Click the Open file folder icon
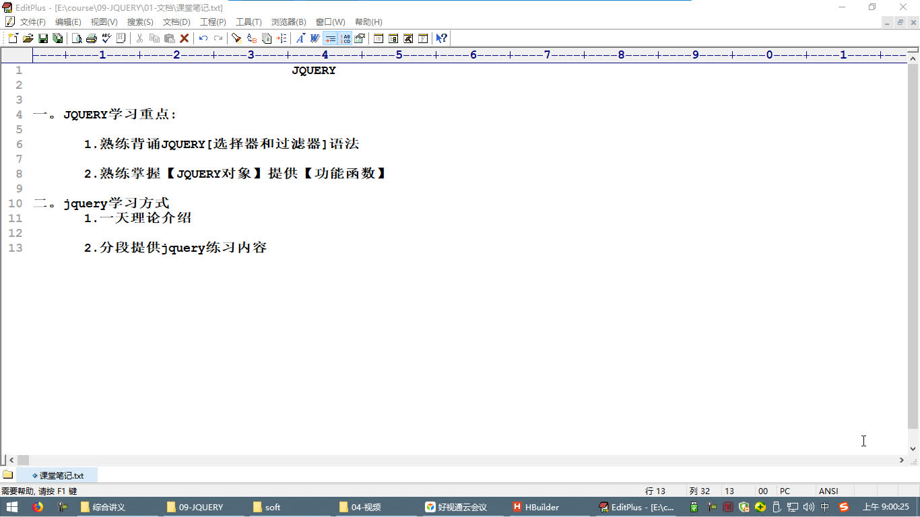Image resolution: width=920 pixels, height=517 pixels. pos(28,38)
